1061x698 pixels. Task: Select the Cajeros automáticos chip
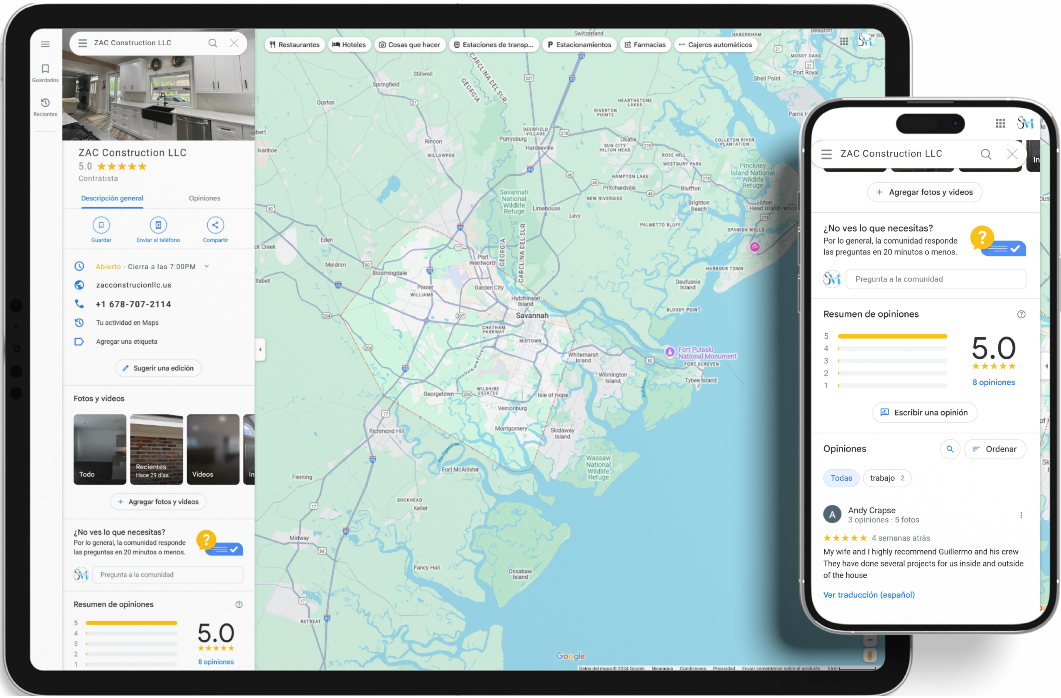pos(716,45)
